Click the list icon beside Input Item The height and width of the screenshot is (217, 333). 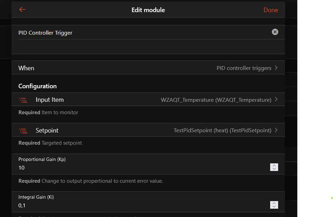(23, 100)
